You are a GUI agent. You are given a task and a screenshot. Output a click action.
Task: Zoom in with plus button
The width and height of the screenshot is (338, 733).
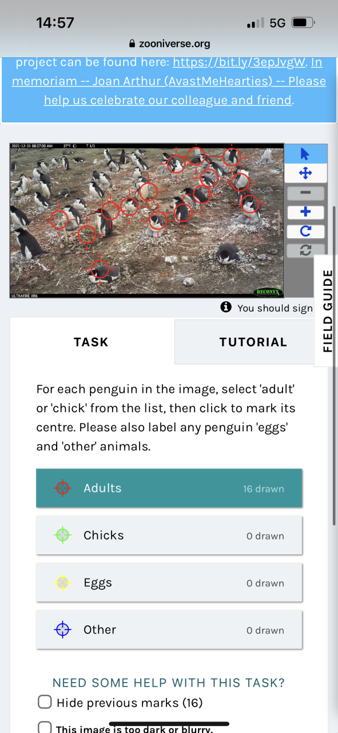tap(305, 212)
